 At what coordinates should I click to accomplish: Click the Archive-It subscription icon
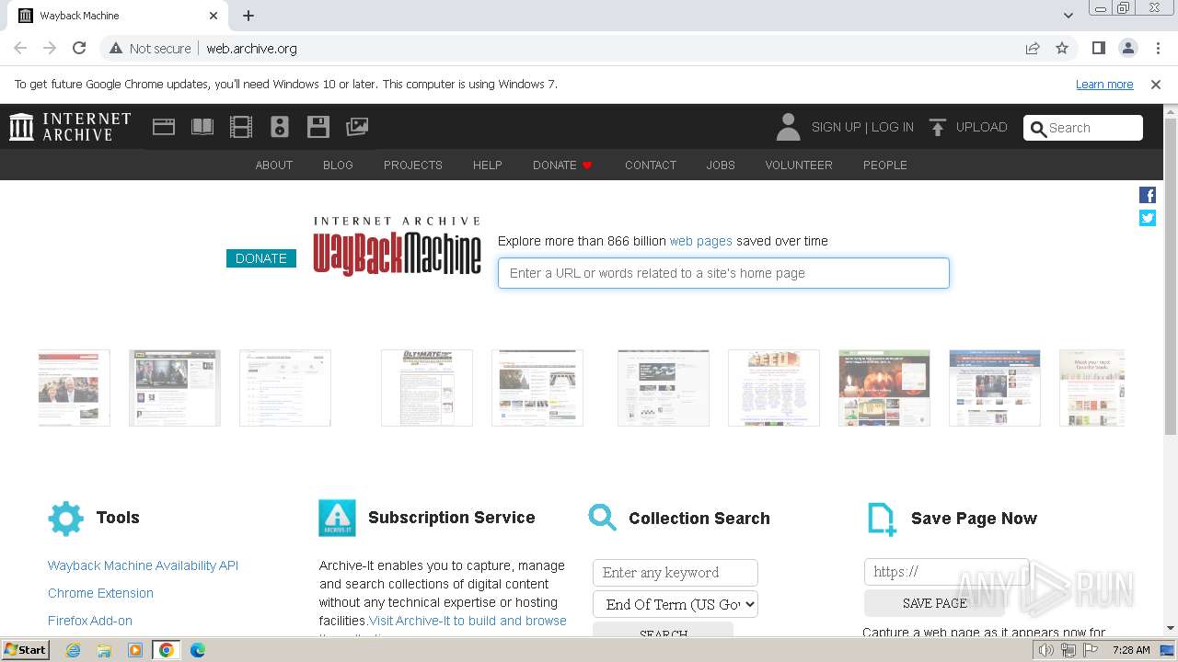tap(337, 519)
